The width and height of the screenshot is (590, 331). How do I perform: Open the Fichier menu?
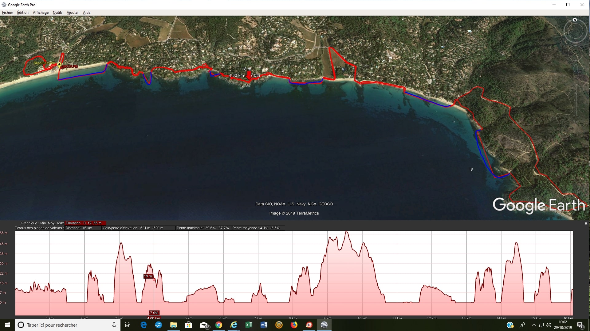pos(7,13)
